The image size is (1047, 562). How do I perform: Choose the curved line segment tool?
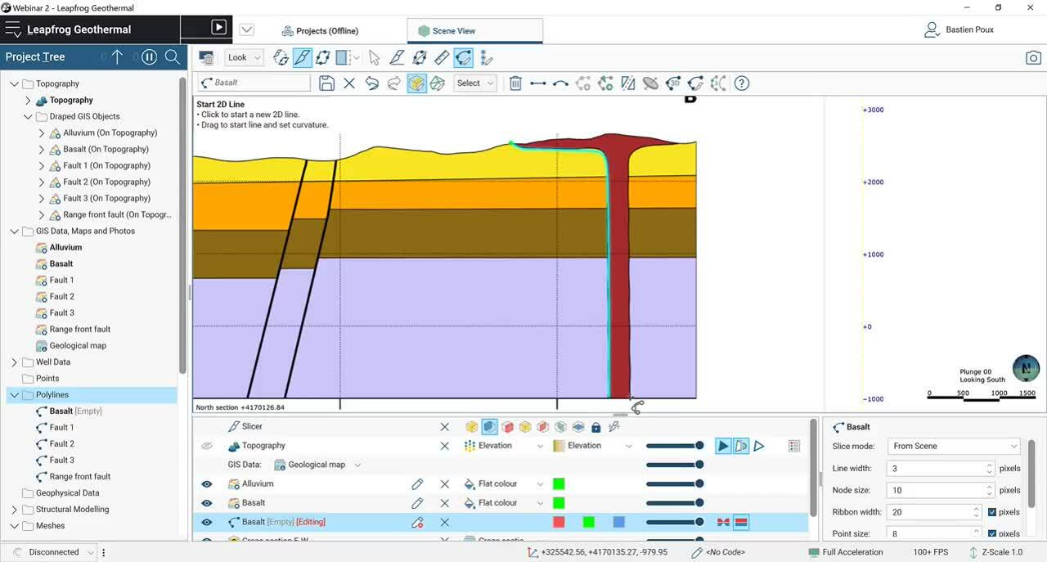560,83
